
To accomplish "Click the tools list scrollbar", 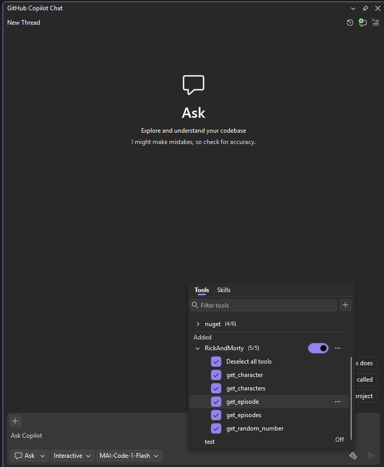I will pos(351,398).
